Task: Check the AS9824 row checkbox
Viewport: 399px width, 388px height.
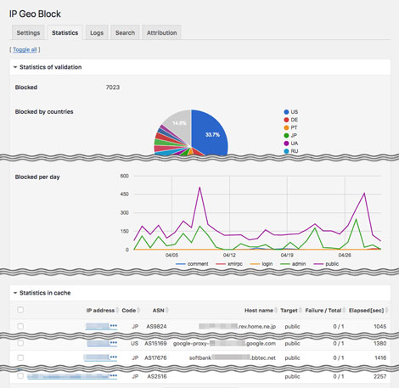Action: [x=20, y=326]
